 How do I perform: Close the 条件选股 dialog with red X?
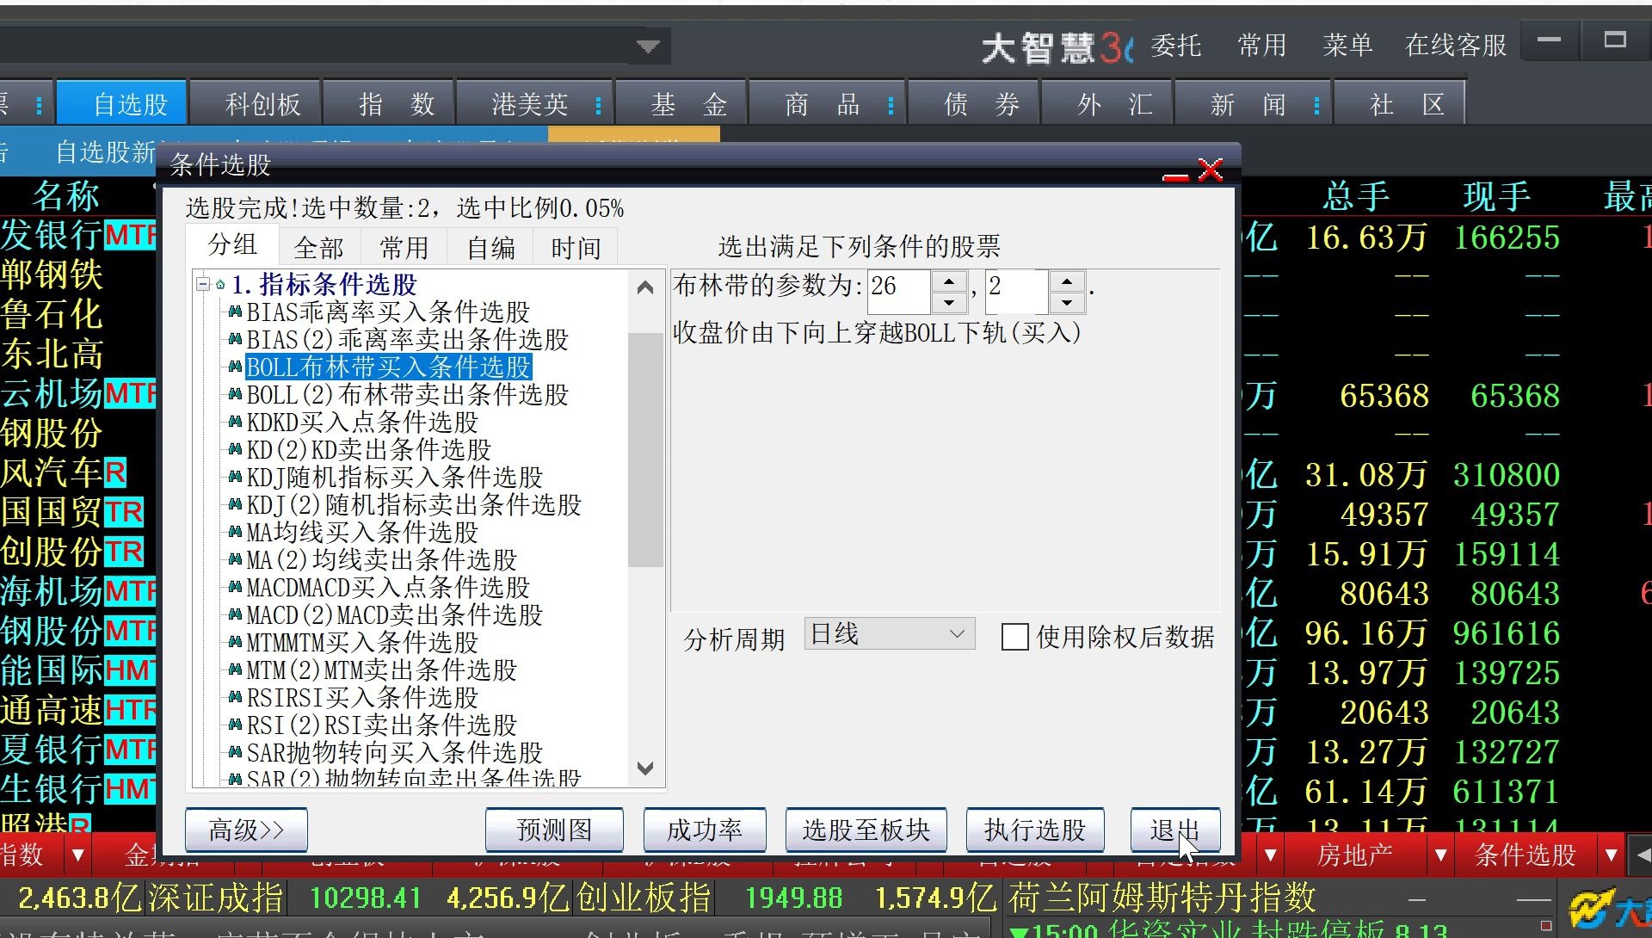[1211, 170]
